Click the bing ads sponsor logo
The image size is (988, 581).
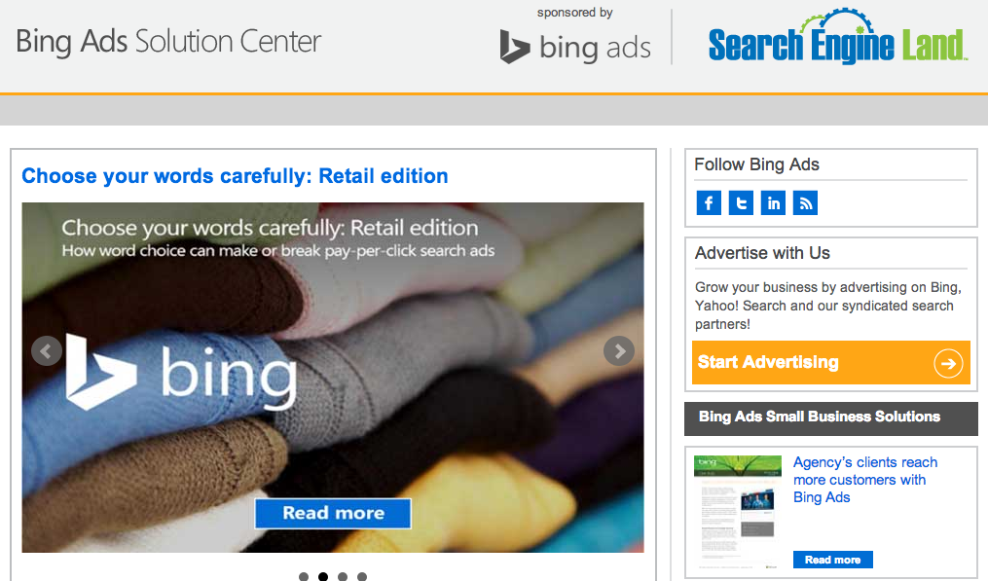pos(575,47)
